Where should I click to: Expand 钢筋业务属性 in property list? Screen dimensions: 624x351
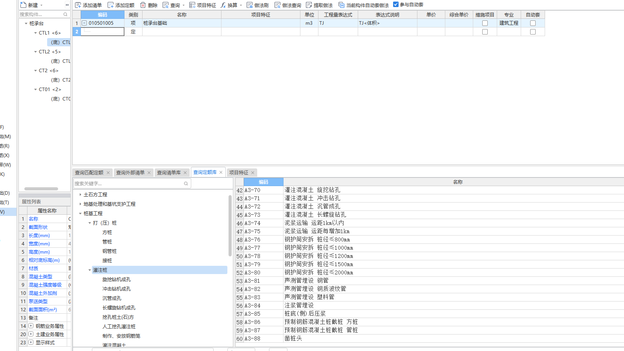31,326
